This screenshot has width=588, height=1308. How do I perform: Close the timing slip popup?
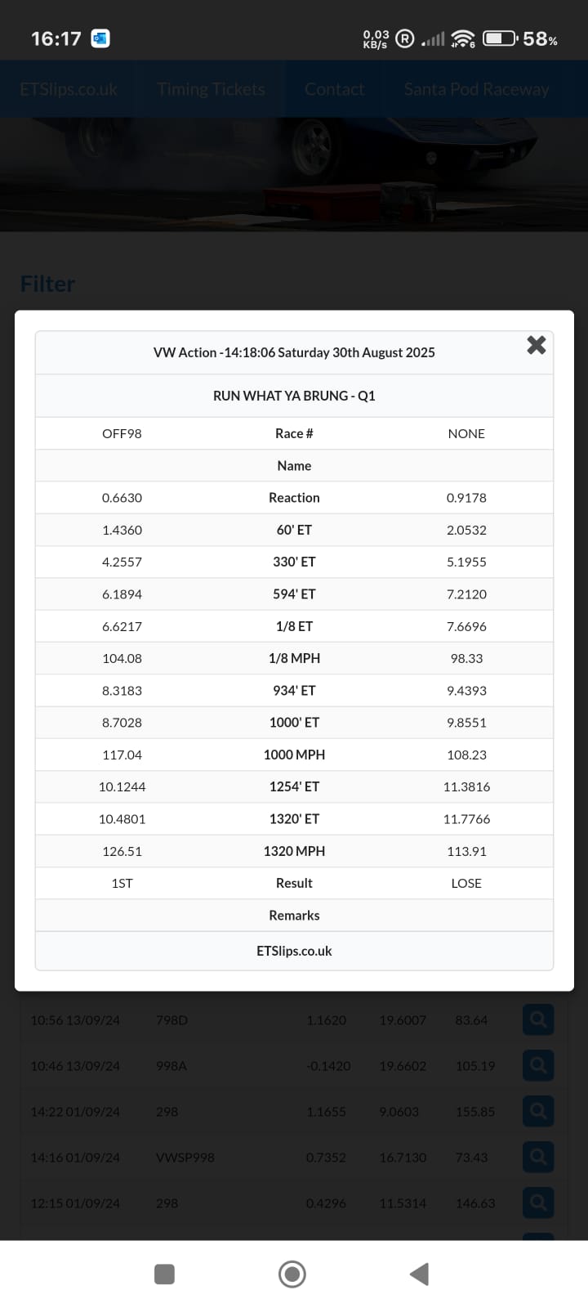click(536, 345)
